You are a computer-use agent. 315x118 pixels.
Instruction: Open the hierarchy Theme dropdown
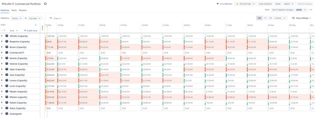click(17, 18)
